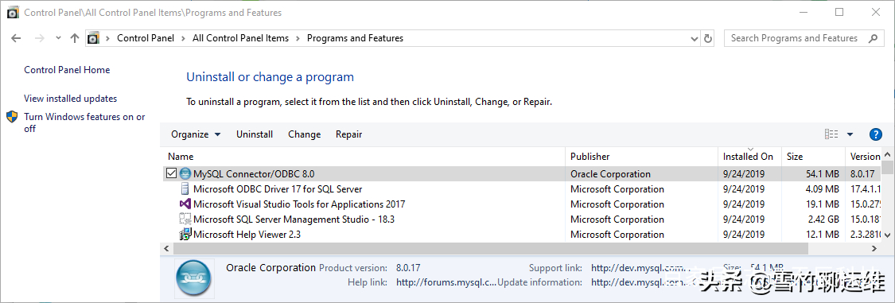Click Uninstall in the toolbar

pos(255,134)
